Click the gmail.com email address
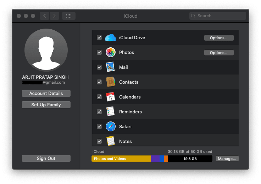 coord(44,82)
